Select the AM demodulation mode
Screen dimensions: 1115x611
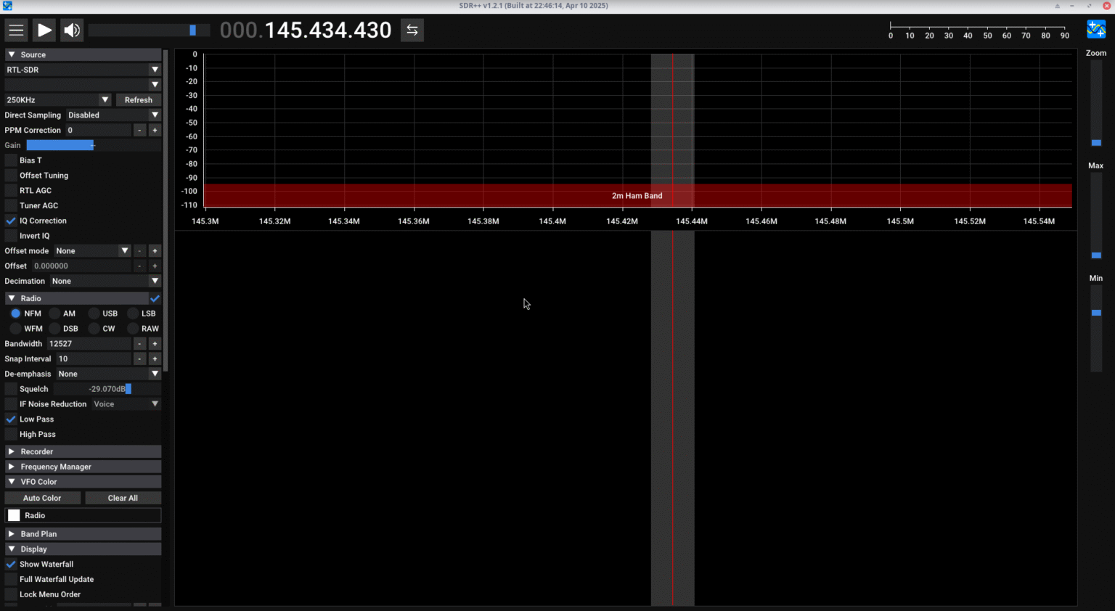coord(57,313)
